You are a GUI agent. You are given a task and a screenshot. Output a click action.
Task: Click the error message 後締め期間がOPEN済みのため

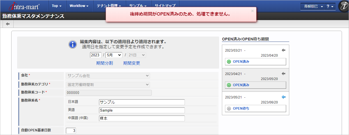[x=180, y=14]
